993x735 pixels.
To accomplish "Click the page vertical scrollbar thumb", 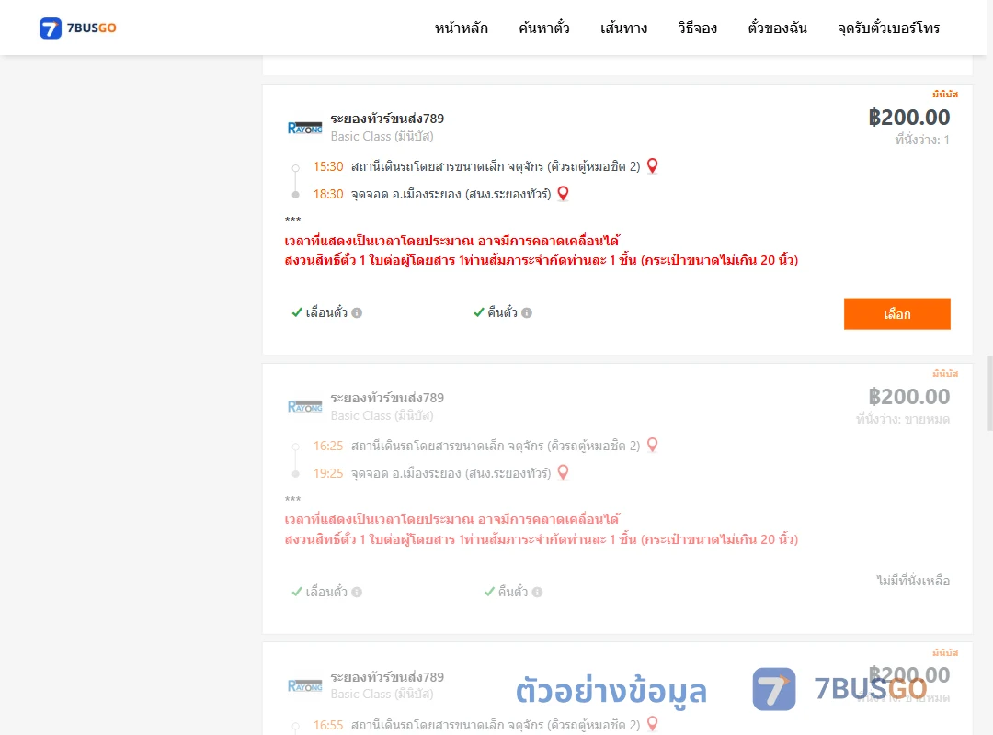I will pos(990,393).
